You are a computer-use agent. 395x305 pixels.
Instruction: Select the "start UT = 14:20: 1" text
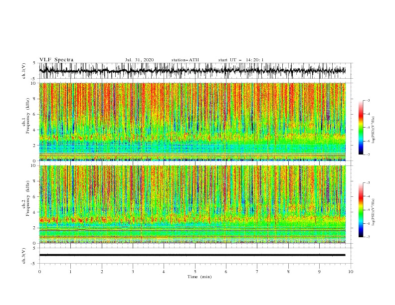click(241, 60)
